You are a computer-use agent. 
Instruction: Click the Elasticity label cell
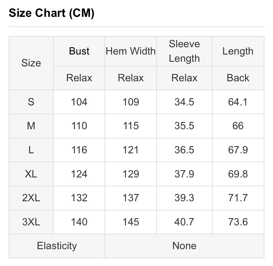(x=57, y=246)
